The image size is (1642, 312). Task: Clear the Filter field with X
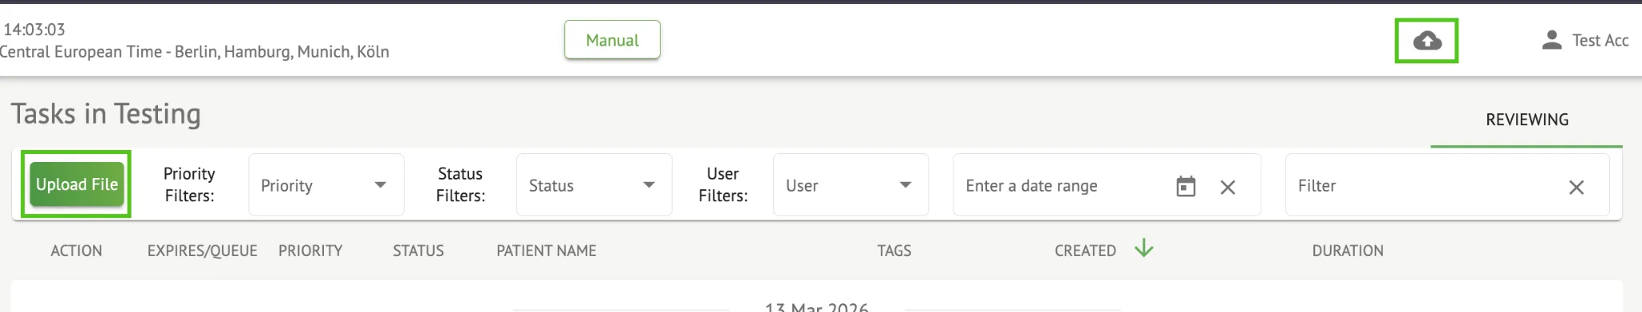[1576, 187]
